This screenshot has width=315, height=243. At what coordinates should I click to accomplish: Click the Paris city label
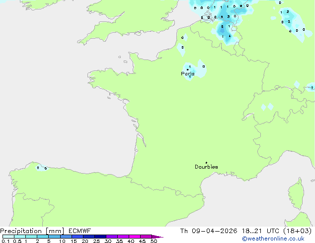click(x=188, y=74)
